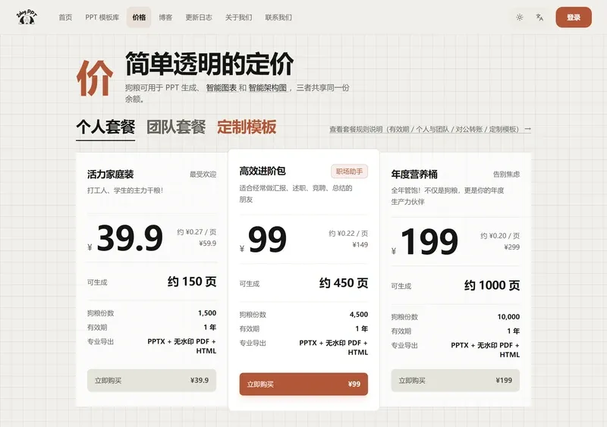Toggle the light/dark theme sun icon
607x427 pixels.
tap(520, 17)
